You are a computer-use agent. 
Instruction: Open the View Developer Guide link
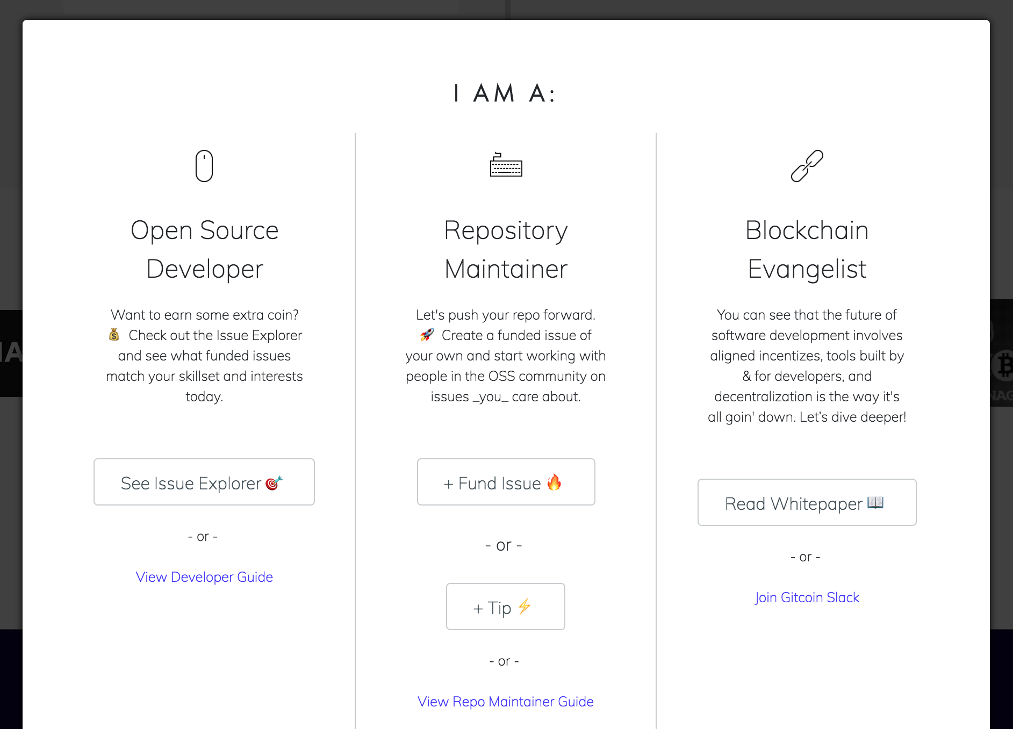click(x=204, y=577)
